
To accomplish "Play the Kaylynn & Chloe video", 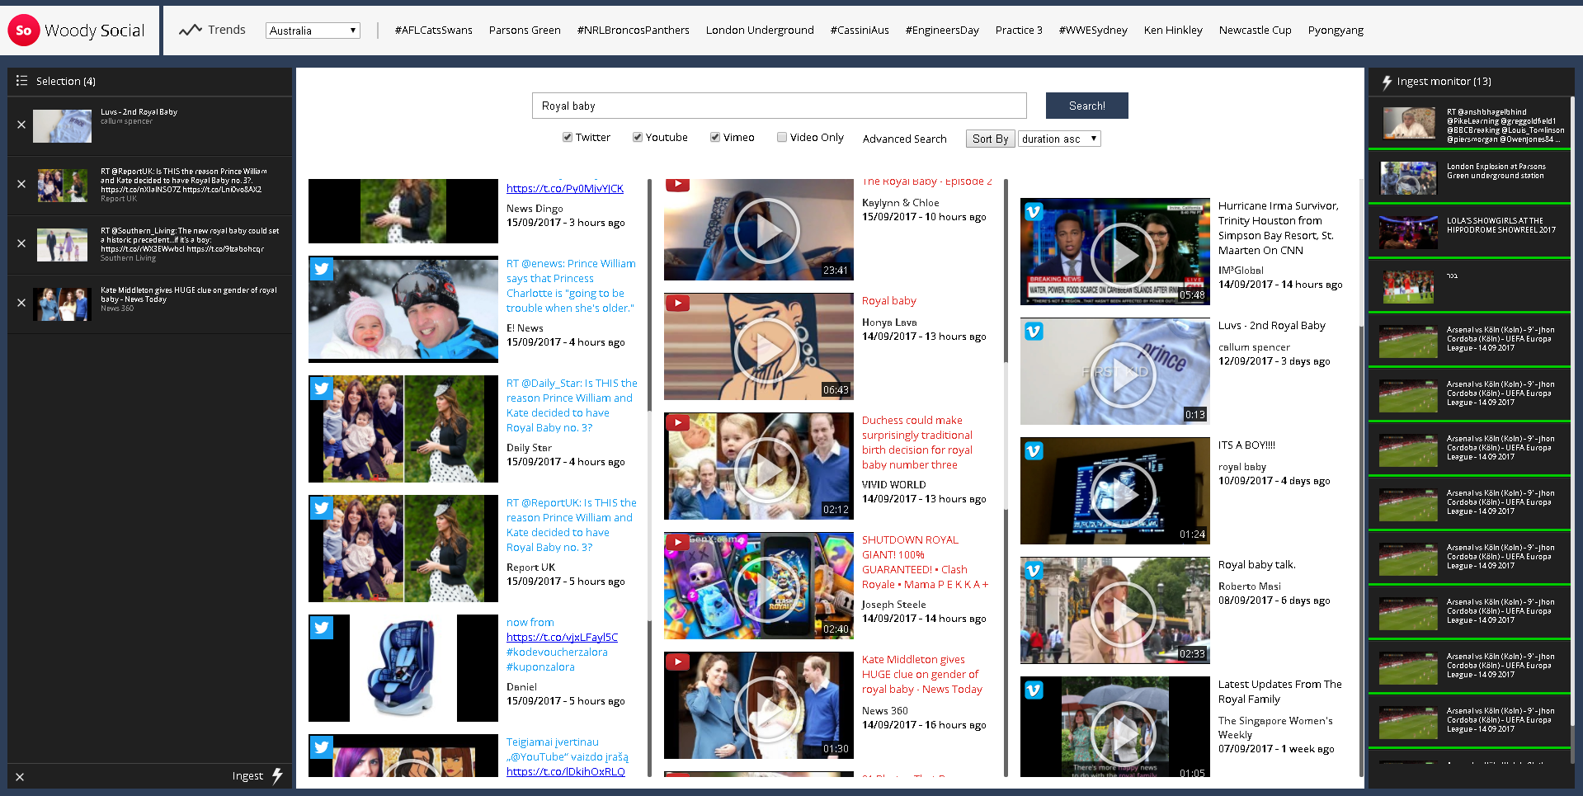I will click(766, 232).
